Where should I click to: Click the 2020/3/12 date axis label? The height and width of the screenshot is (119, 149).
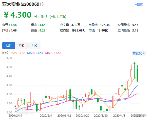(64, 116)
